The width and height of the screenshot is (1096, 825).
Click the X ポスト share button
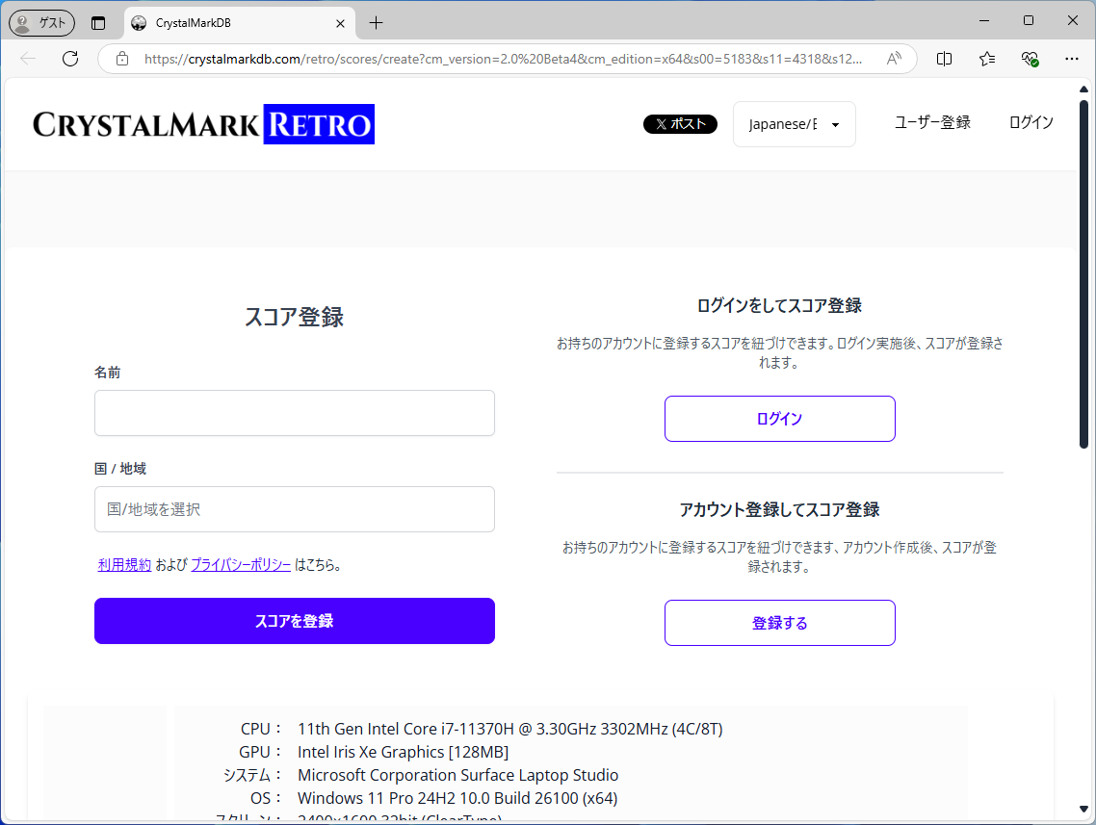click(680, 123)
